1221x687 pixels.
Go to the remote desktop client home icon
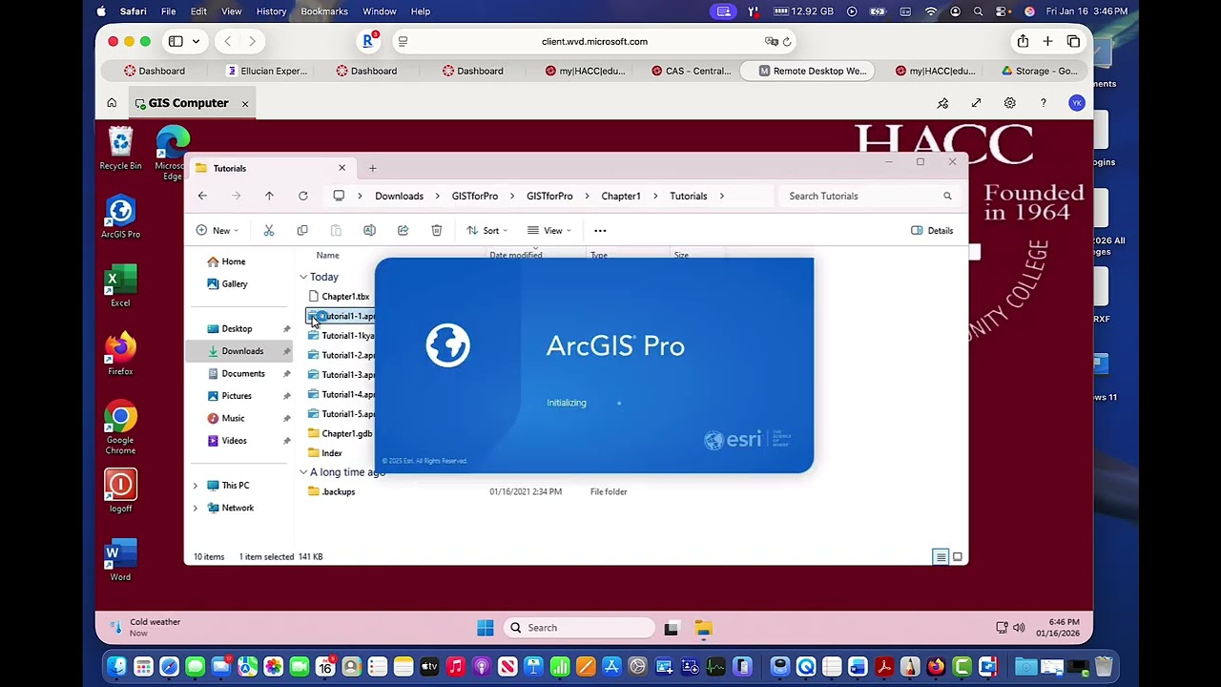[x=112, y=103]
